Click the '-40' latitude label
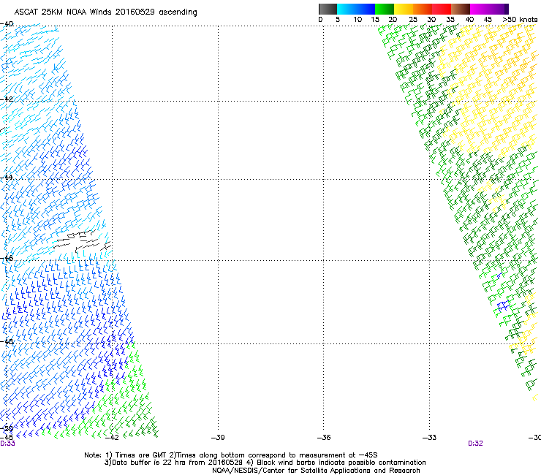Image resolution: width=541 pixels, height=475 pixels. pyautogui.click(x=7, y=24)
